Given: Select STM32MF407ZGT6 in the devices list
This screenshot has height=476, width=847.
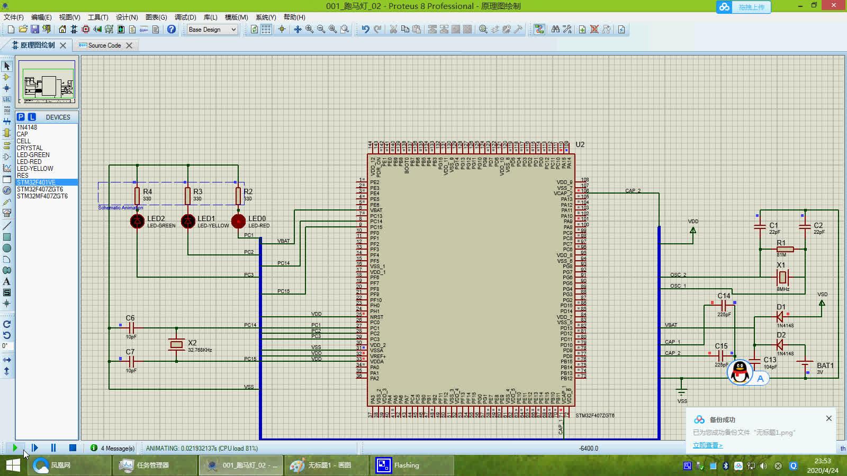Looking at the screenshot, I should (47, 196).
